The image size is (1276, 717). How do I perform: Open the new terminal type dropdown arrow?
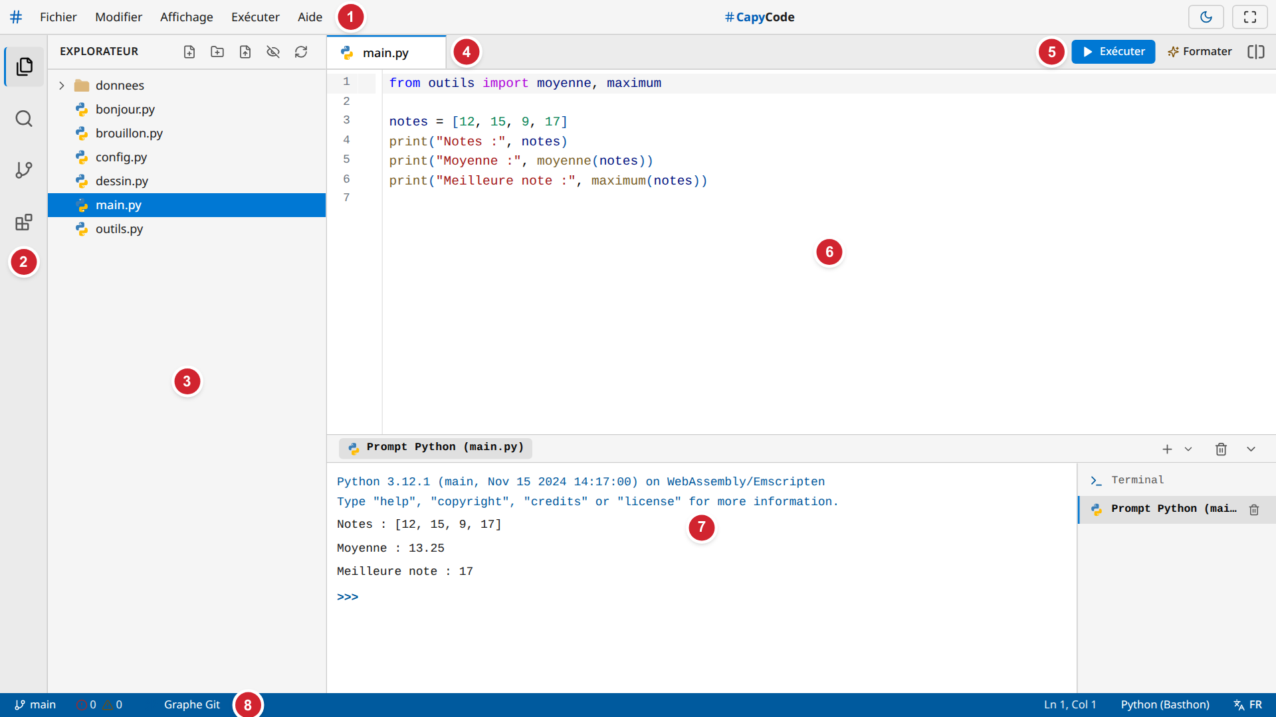coord(1188,449)
